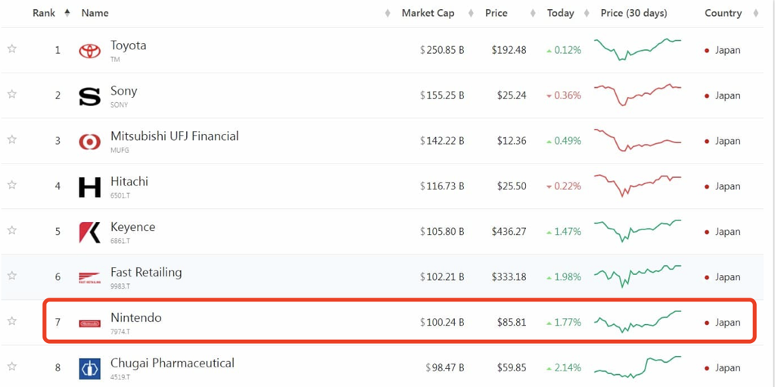Sort by Rank column arrow
This screenshot has width=775, height=387.
pos(67,14)
